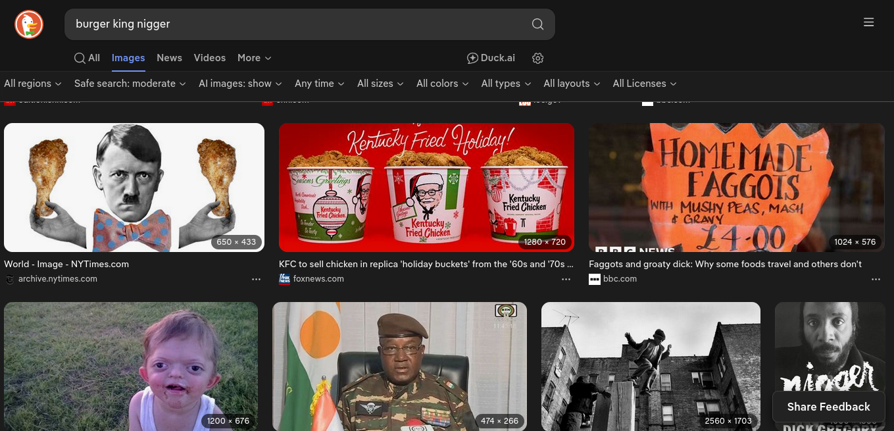
Task: Switch to the News tab
Action: pos(169,58)
